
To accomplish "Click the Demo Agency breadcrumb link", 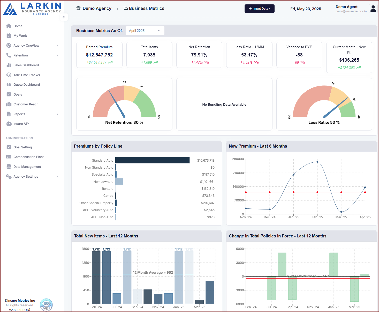I will (x=97, y=9).
